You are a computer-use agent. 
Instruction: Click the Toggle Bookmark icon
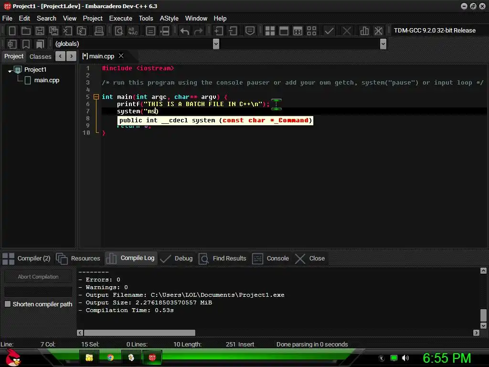[x=26, y=44]
